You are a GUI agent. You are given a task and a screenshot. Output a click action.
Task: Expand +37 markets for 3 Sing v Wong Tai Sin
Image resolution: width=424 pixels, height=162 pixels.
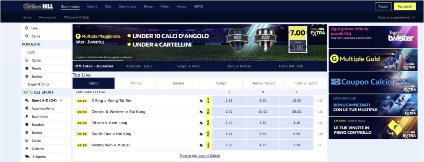click(x=320, y=101)
